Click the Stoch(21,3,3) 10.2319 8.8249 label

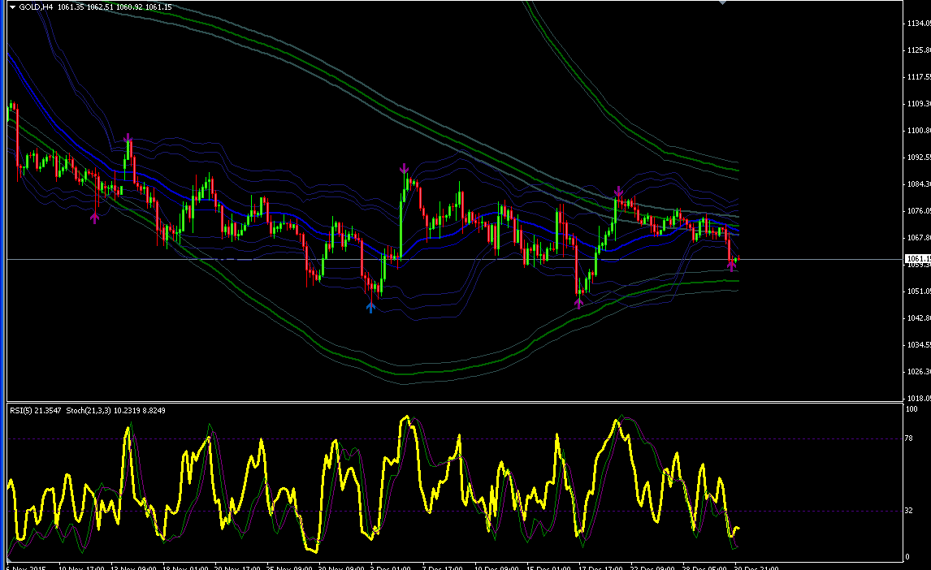(116, 410)
